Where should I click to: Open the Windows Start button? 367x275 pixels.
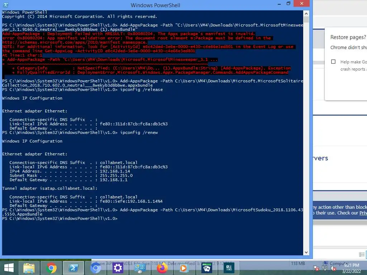click(9, 268)
